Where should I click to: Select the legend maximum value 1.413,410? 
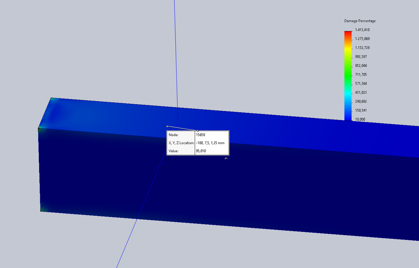(362, 30)
